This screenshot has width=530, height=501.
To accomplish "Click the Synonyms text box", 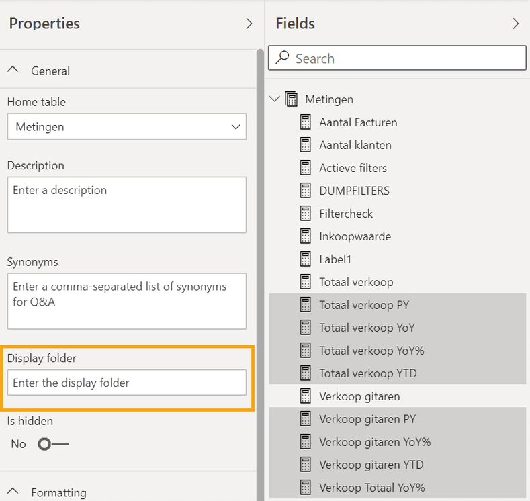I will point(127,301).
